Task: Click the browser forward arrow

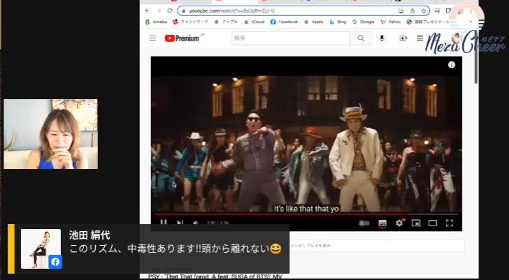Action: click(x=159, y=10)
